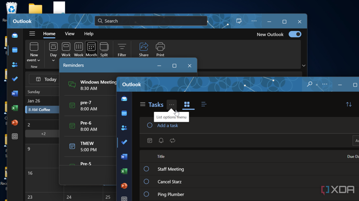Screen dimensions: 359x201
Task: Switch calendar to Work week view
Action: (66, 49)
